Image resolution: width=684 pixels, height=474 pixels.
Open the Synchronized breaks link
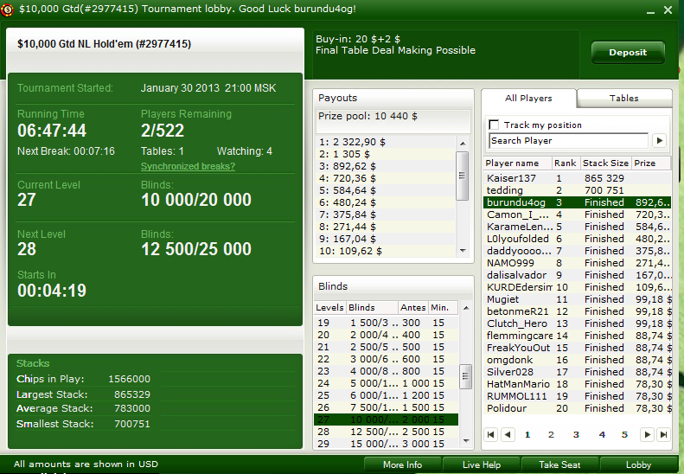click(188, 166)
